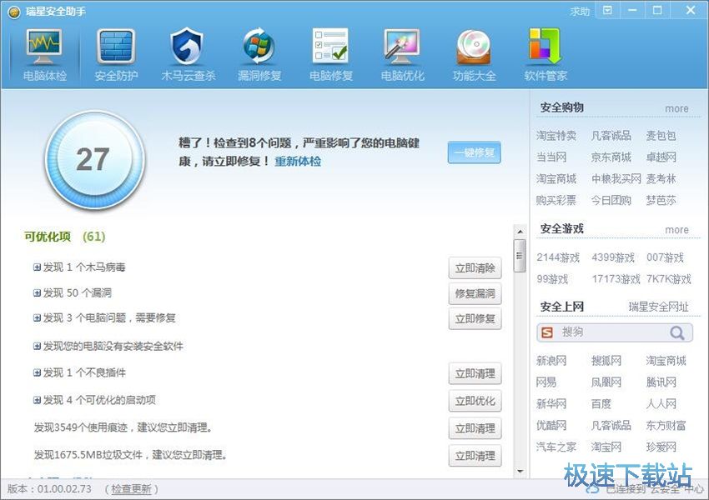Click scrollbar up arrow in results list

click(x=520, y=232)
